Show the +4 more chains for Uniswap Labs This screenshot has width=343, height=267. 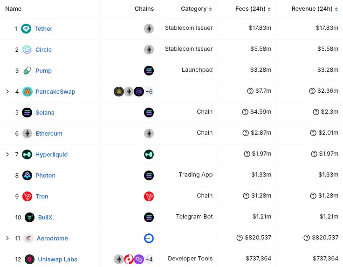(149, 260)
